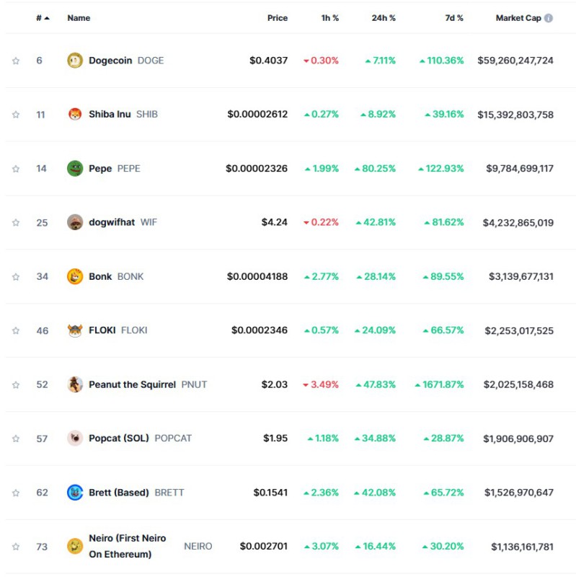576x577 pixels.
Task: Click the Market Cap info icon
Action: coord(549,18)
